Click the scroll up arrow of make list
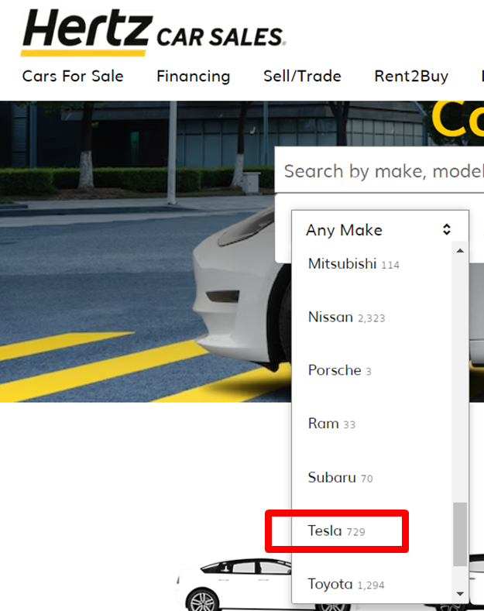 tap(460, 251)
